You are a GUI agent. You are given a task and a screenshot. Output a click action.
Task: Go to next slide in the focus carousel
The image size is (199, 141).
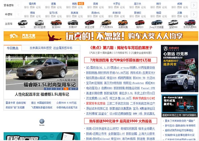click(x=74, y=72)
